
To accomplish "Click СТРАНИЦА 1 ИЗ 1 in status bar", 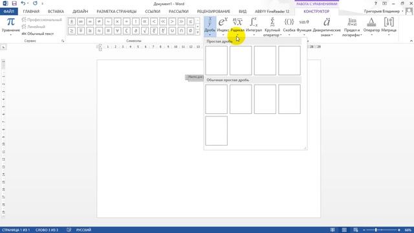I will point(16,230).
